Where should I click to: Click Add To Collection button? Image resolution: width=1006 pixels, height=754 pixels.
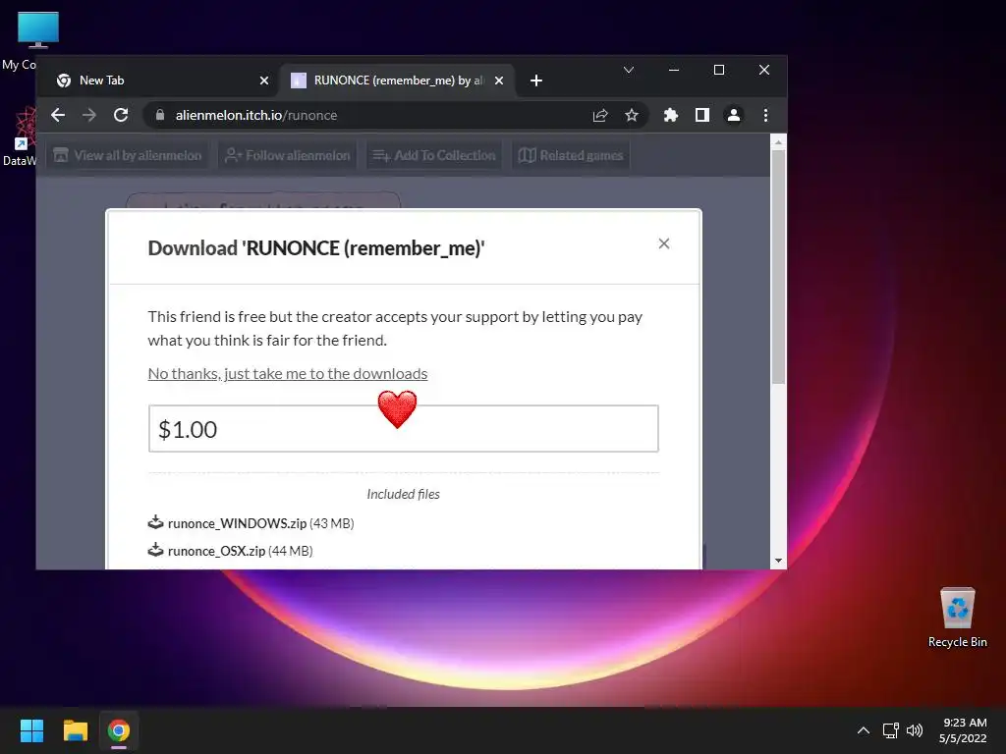click(x=434, y=155)
